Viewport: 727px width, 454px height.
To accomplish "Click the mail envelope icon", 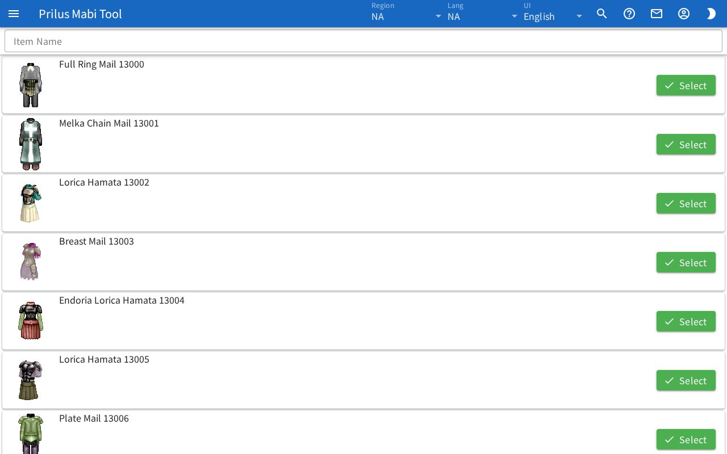I will point(657,14).
